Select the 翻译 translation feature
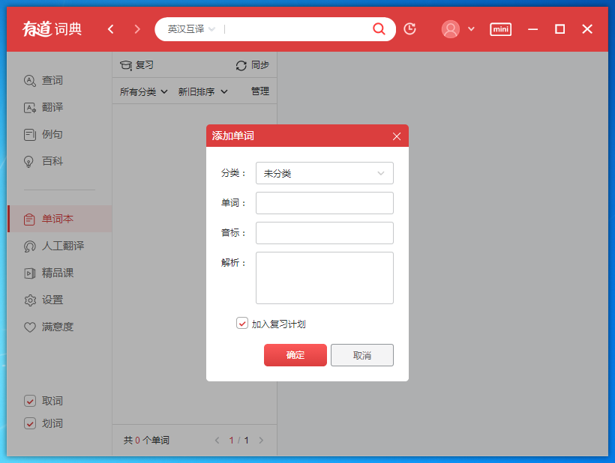This screenshot has width=615, height=463. pyautogui.click(x=52, y=107)
